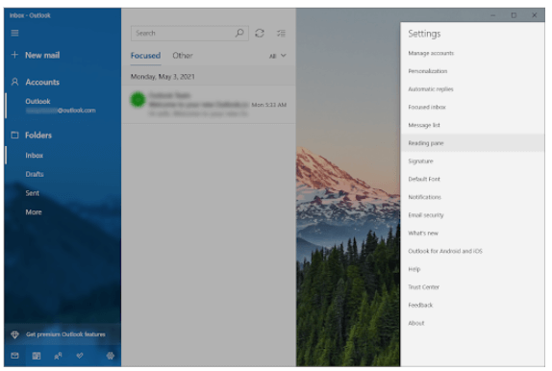Viewport: 552px width, 371px height.
Task: Open the Drafts folder
Action: pyautogui.click(x=35, y=174)
